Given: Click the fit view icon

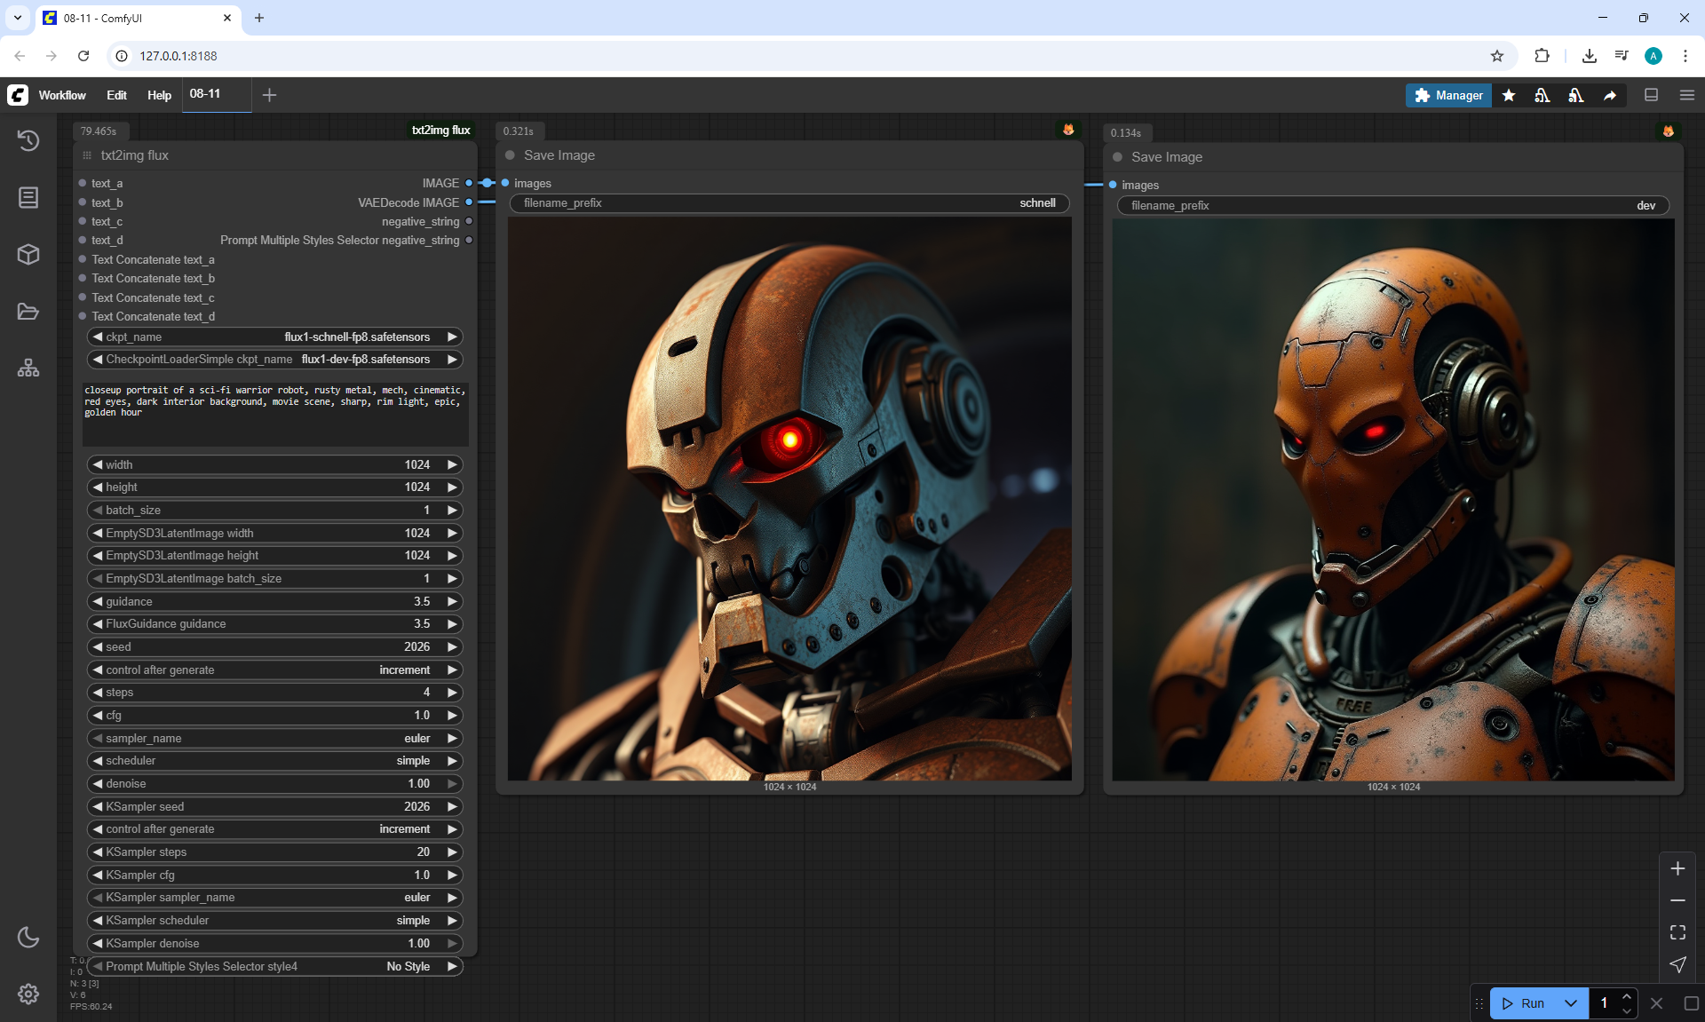Looking at the screenshot, I should (x=1677, y=932).
